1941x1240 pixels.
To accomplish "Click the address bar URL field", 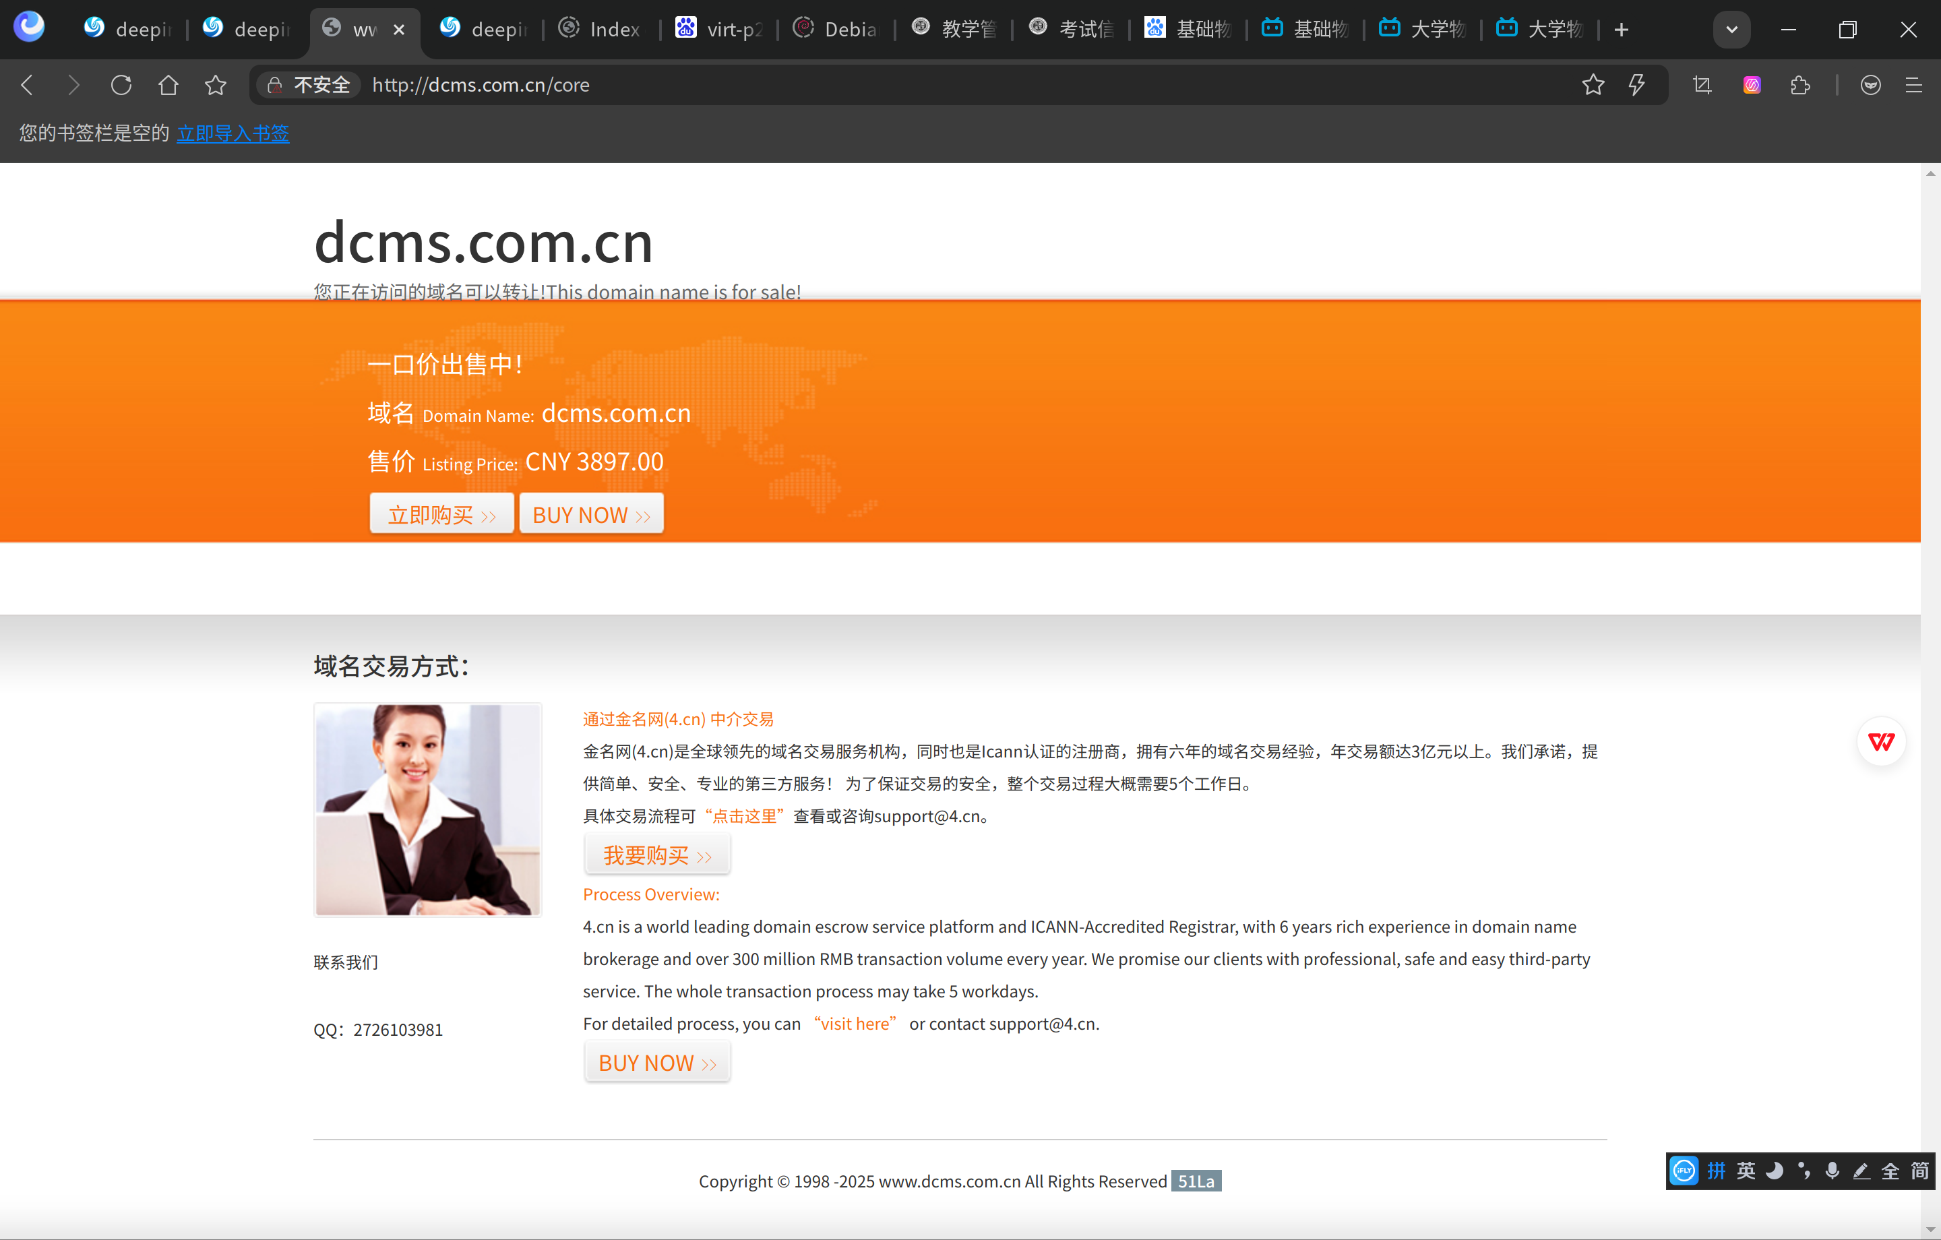I will pyautogui.click(x=959, y=85).
